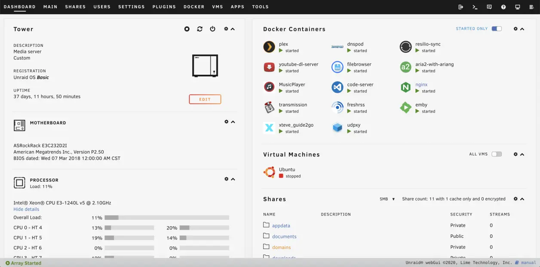Click the emby container icon

coord(406,107)
